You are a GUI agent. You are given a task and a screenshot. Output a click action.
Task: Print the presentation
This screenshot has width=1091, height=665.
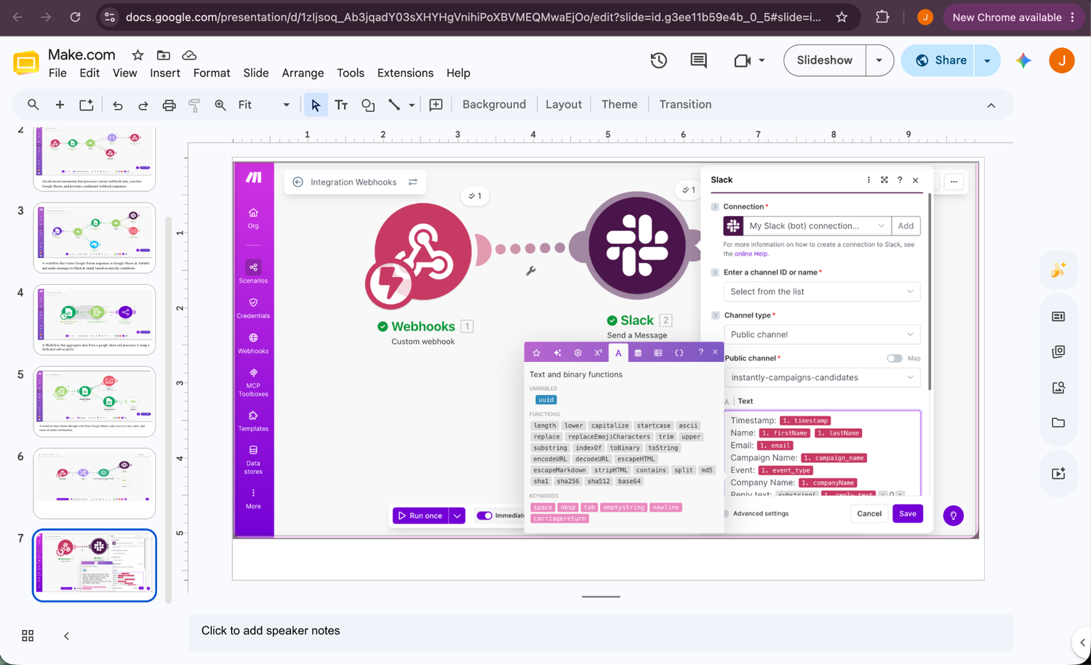tap(169, 105)
